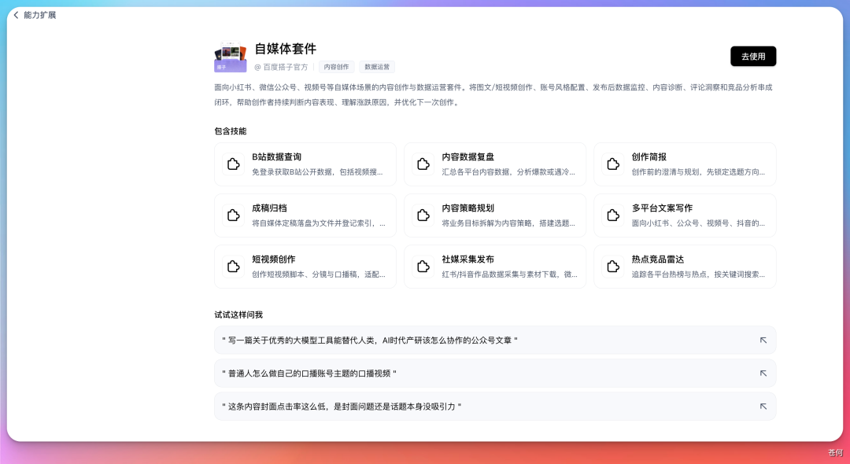
Task: Click the 多平台文案写作 skill icon
Action: [x=612, y=215]
